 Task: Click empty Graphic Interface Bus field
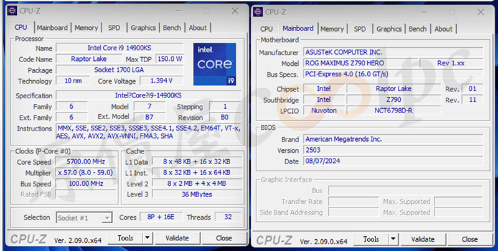405,191
